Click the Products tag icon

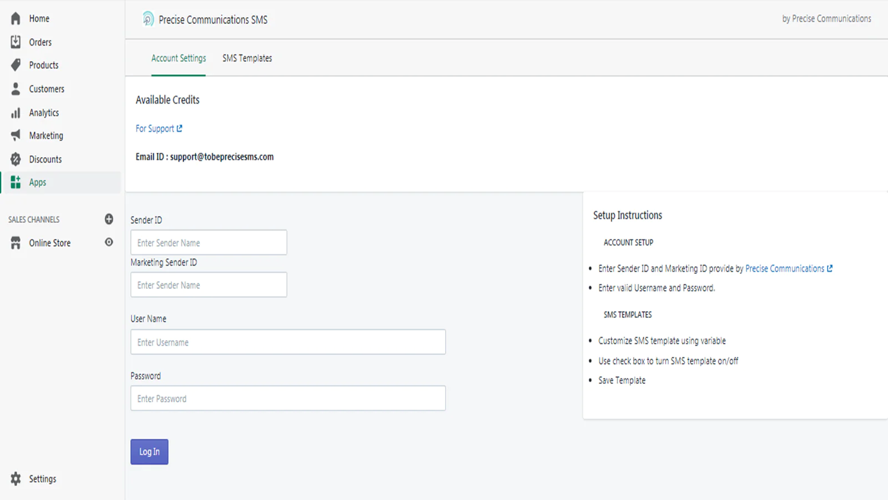[16, 65]
